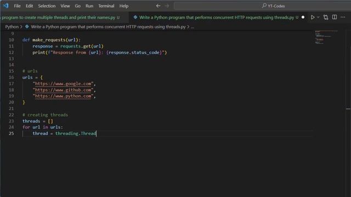Open the Go menu
This screenshot has height=197, width=351.
(78, 6)
